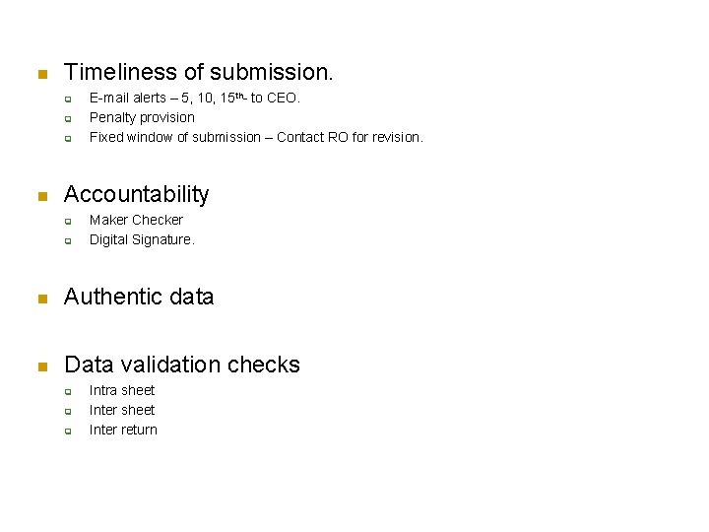Click the square bullet beside Authentic data
This screenshot has height=532, width=709.
click(x=42, y=299)
